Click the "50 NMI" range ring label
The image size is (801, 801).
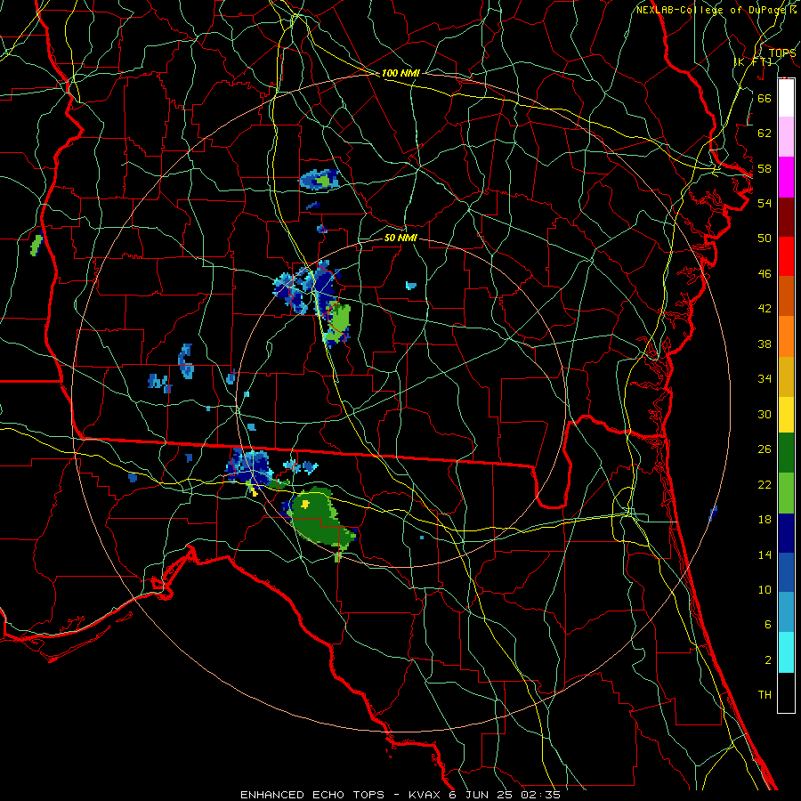click(400, 238)
